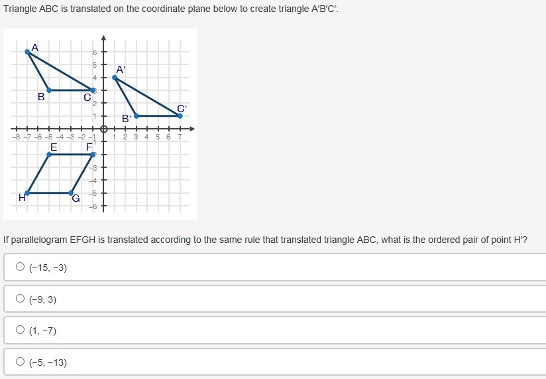Click the question text about point H'
The width and height of the screenshot is (546, 379).
[265, 240]
